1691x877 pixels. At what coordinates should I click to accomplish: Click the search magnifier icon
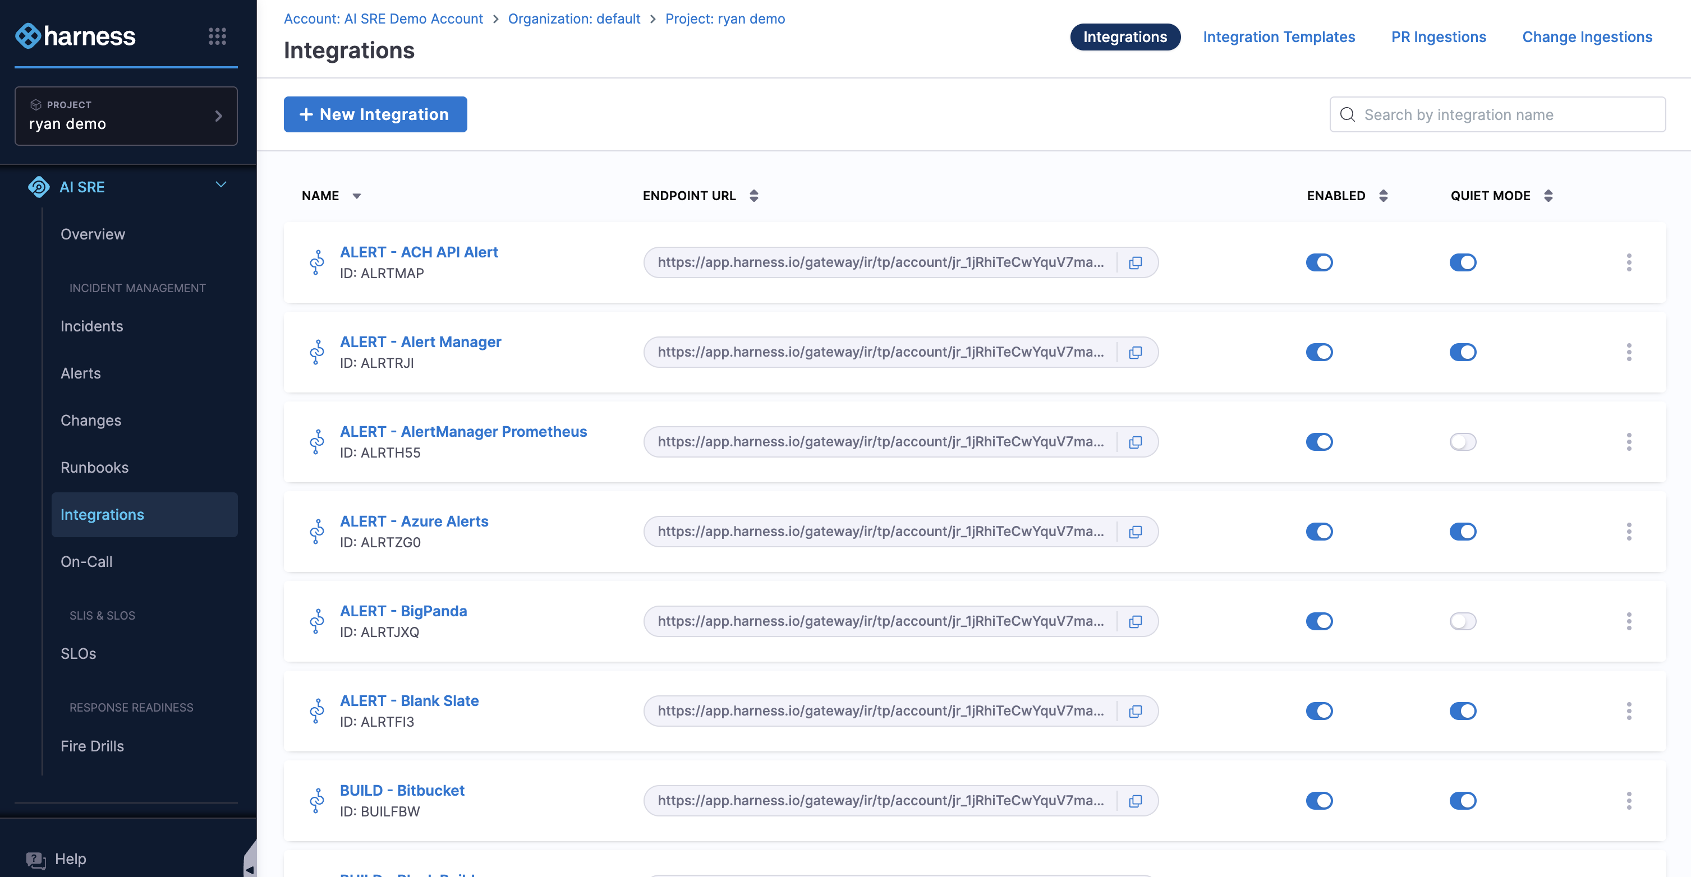[1347, 115]
